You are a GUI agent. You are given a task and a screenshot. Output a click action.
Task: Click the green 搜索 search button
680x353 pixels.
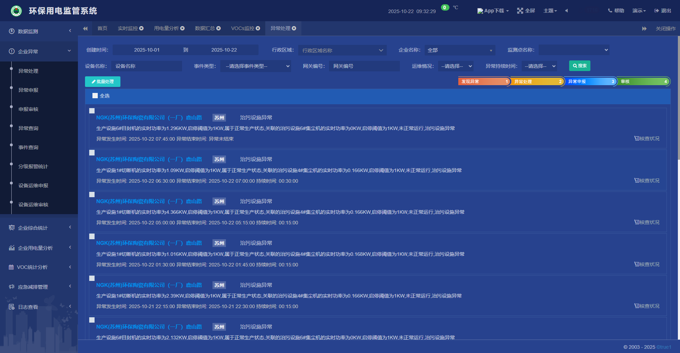pyautogui.click(x=579, y=66)
